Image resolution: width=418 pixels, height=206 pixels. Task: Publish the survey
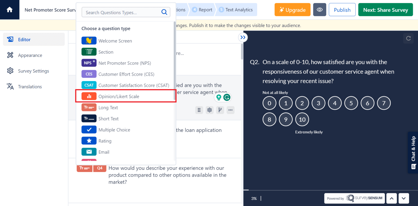342,10
